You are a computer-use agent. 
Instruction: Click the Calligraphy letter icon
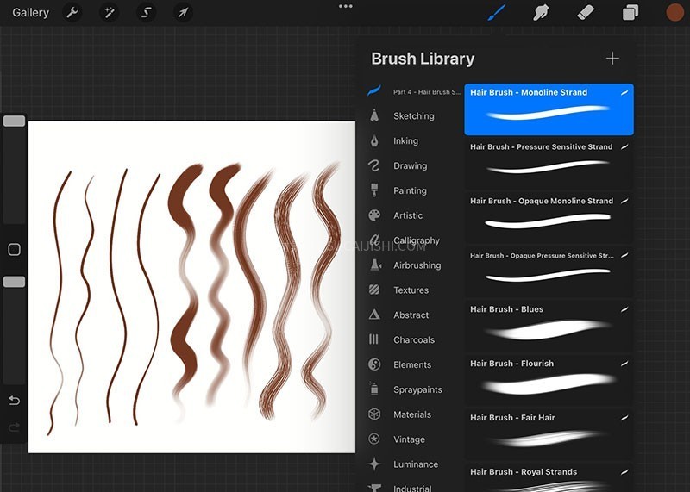coord(374,240)
